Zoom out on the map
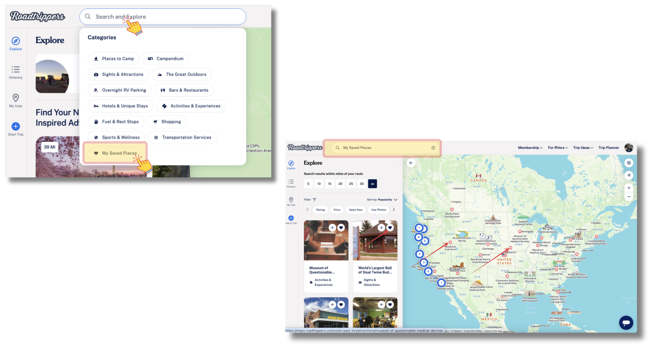Viewport: 651px width, 347px height. (x=629, y=196)
